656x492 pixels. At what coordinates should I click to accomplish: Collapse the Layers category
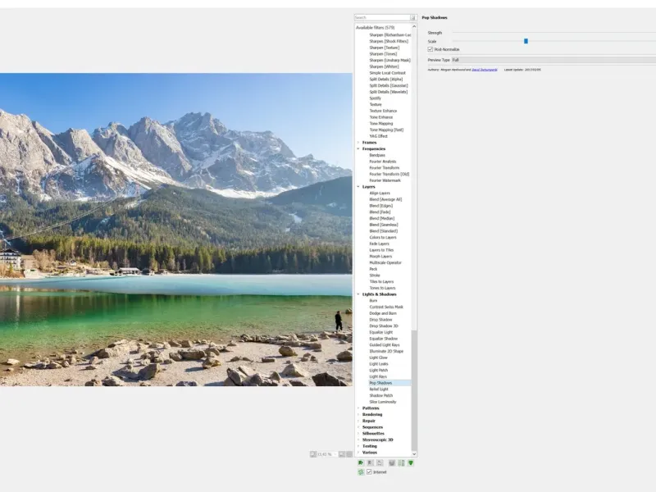coord(358,187)
